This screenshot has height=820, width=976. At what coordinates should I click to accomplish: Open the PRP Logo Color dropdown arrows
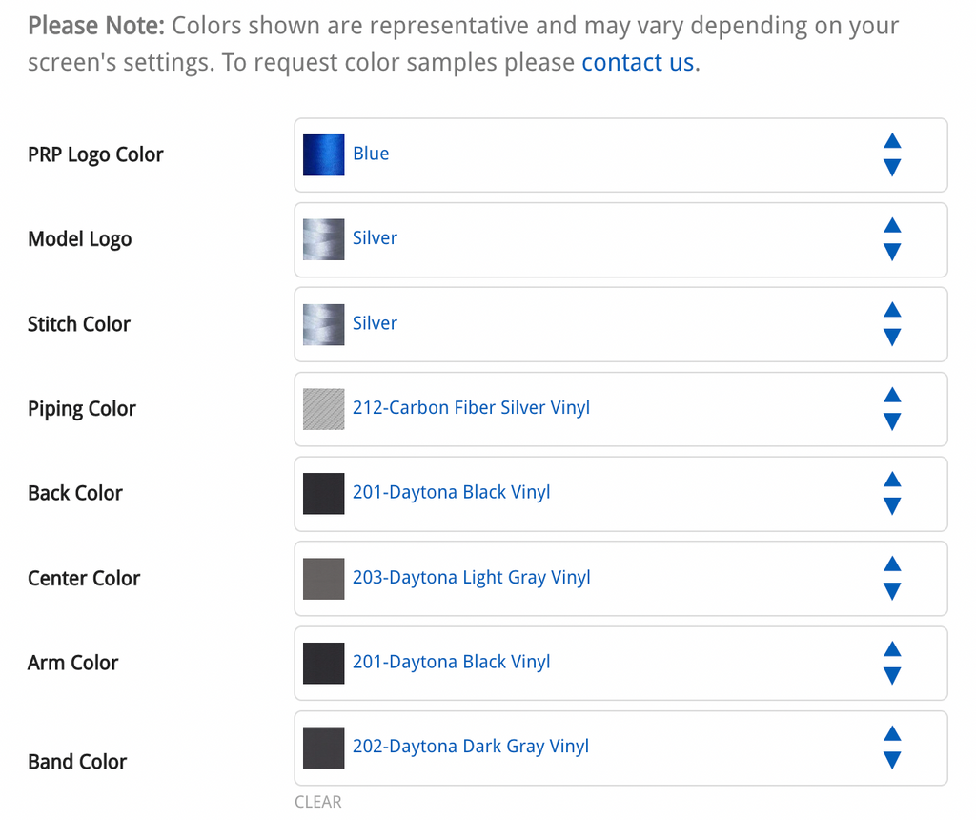tap(892, 154)
